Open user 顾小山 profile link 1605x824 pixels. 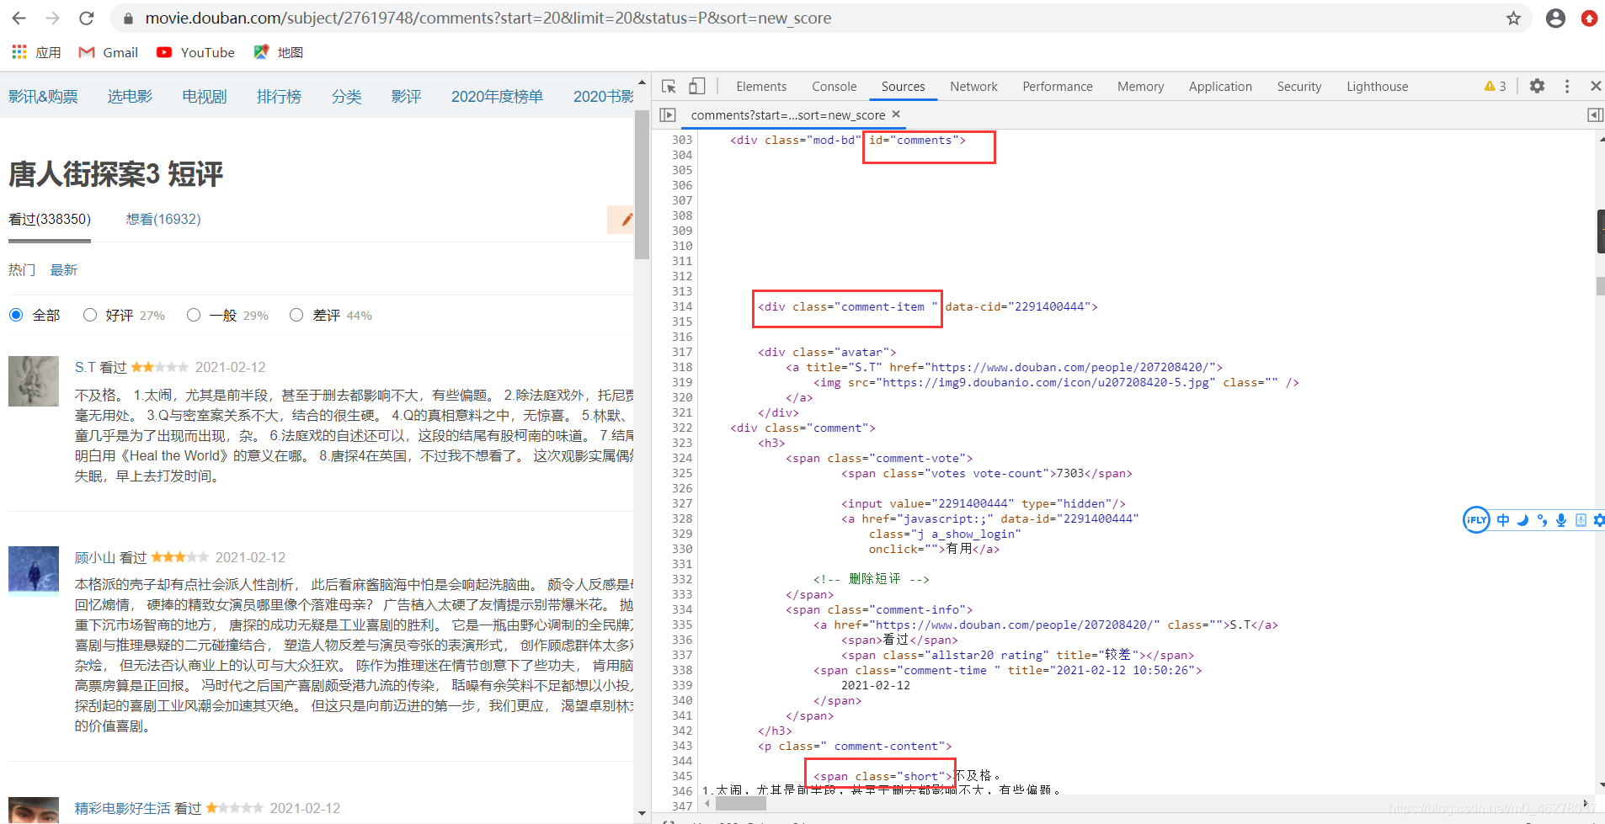[94, 557]
